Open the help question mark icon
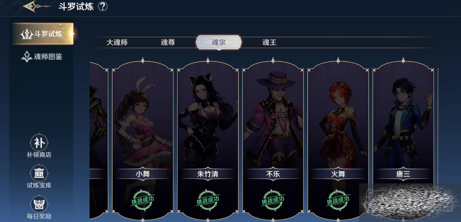The image size is (461, 222). pyautogui.click(x=103, y=6)
